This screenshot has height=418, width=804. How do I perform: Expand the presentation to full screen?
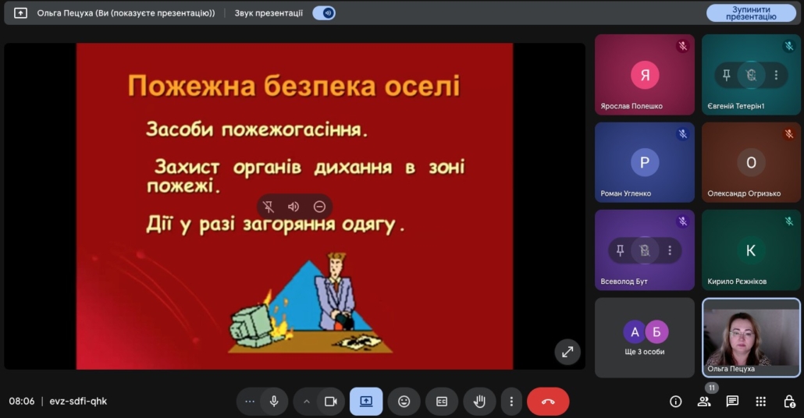pyautogui.click(x=567, y=352)
